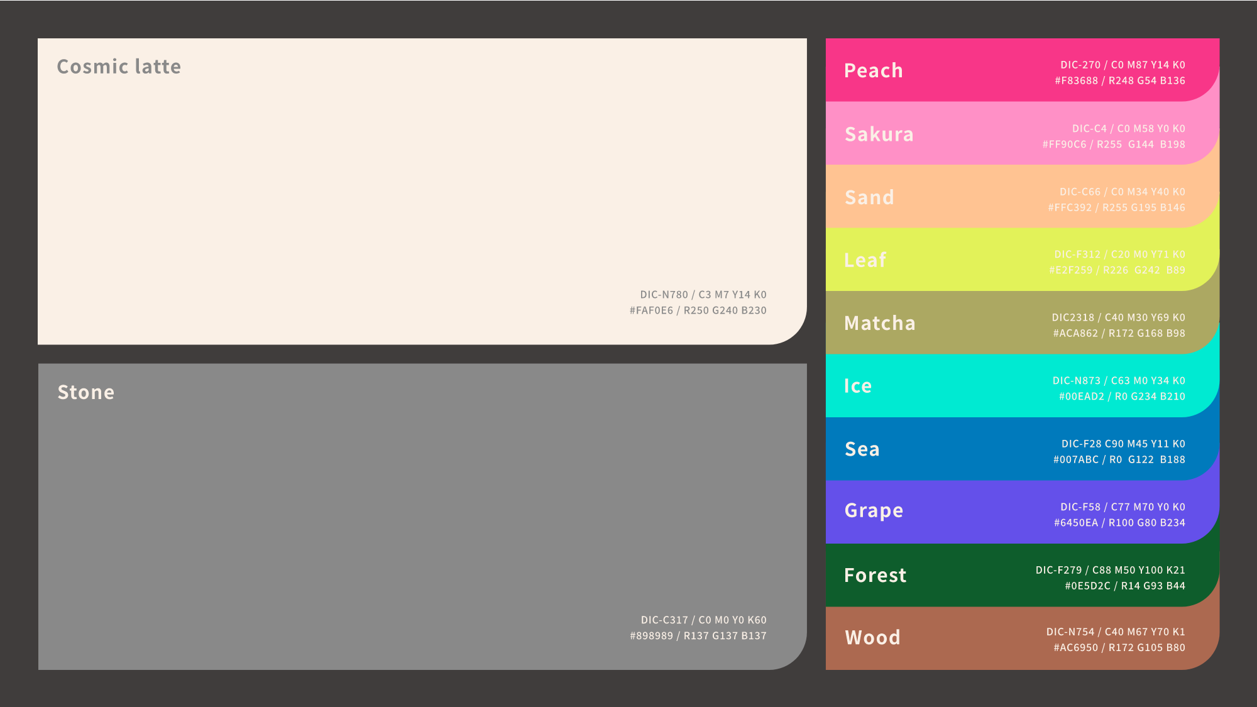Viewport: 1257px width, 707px height.
Task: Click the #FAF0E6 hex code text
Action: pyautogui.click(x=651, y=310)
